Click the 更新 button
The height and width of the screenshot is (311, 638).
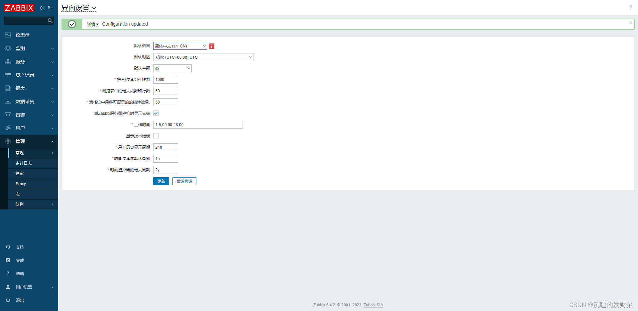(161, 181)
